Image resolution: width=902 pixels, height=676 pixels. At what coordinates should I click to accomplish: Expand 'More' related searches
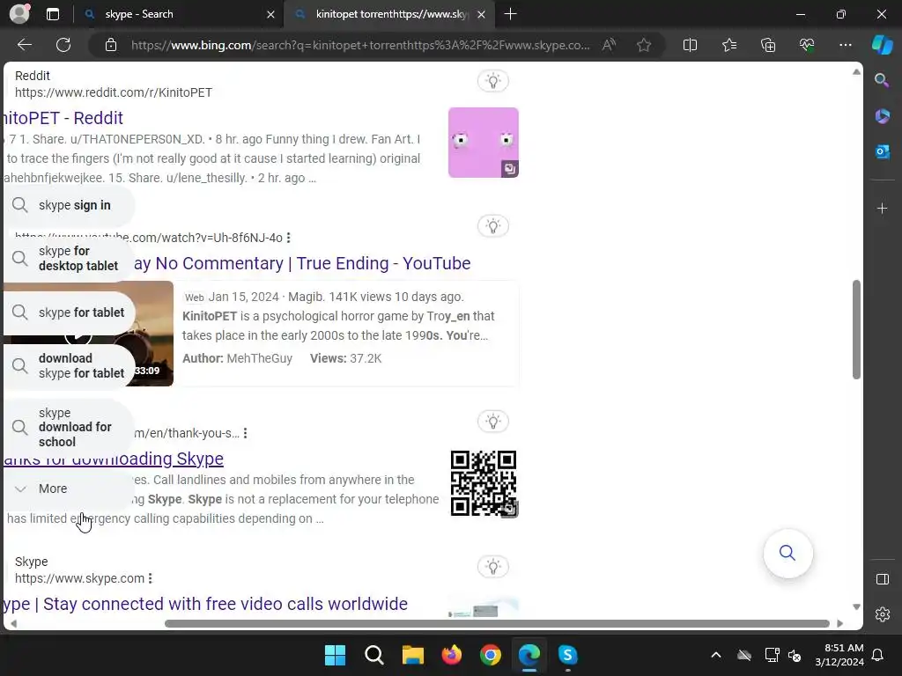[x=69, y=489]
